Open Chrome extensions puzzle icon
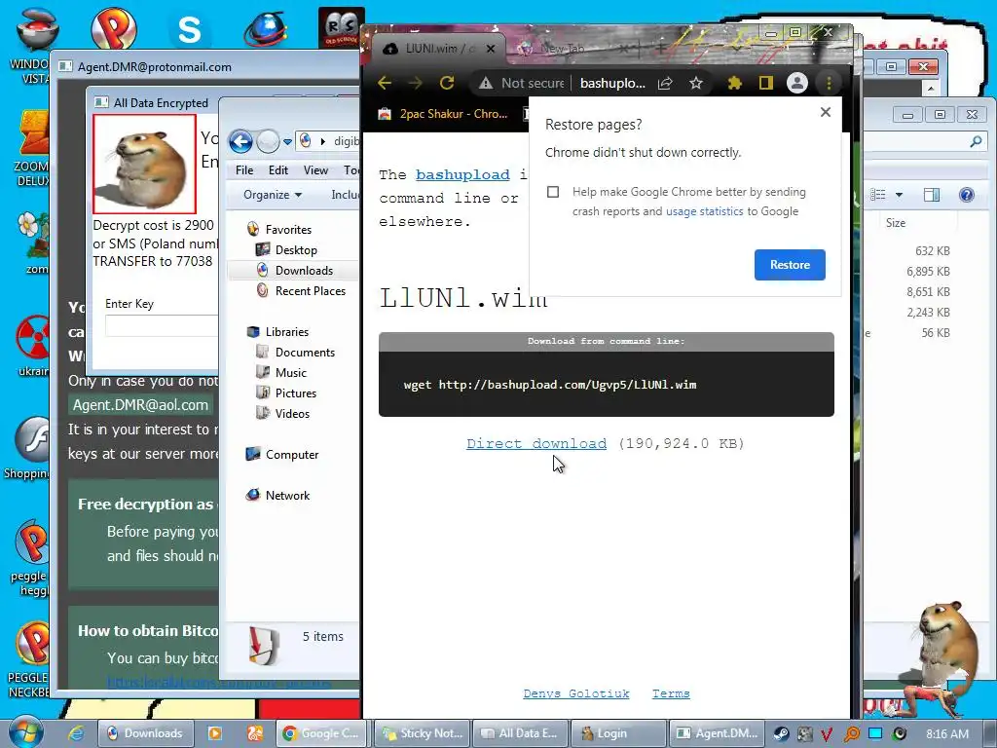The width and height of the screenshot is (997, 748). 734,83
